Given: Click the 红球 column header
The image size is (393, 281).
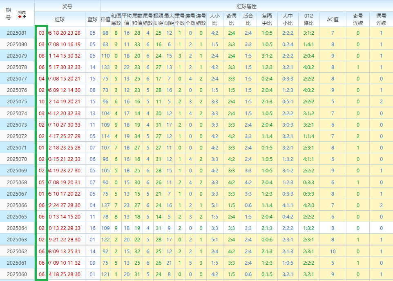Looking at the screenshot, I should (x=60, y=19).
